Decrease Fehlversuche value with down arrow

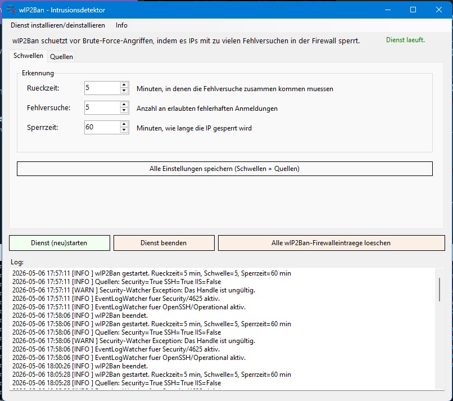point(124,110)
